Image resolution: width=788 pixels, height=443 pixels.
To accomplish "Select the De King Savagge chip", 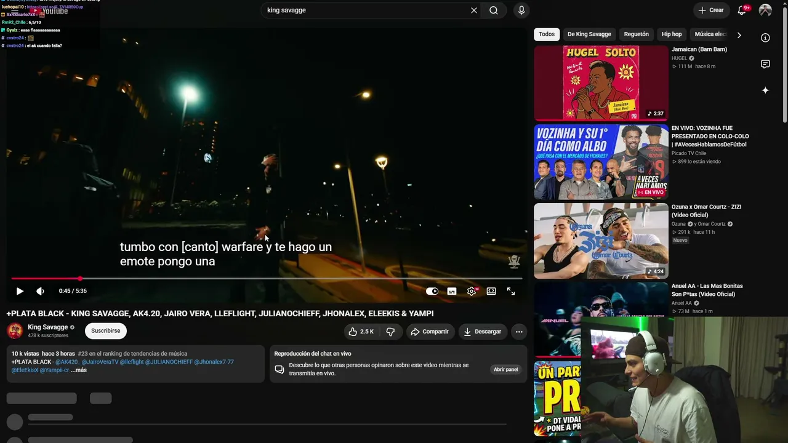I will point(589,34).
